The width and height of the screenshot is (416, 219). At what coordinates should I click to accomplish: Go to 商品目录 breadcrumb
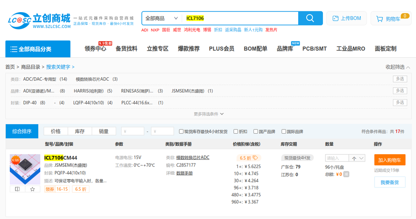coord(30,67)
